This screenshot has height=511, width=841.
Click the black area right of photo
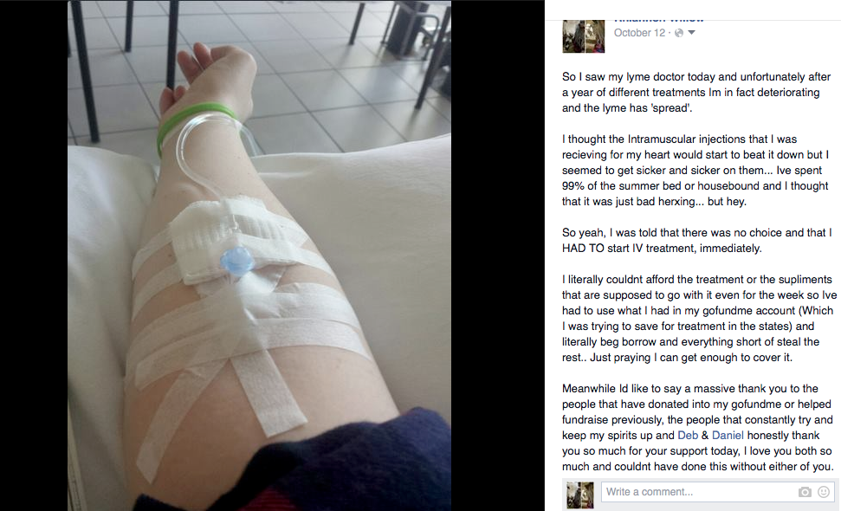coord(498,255)
